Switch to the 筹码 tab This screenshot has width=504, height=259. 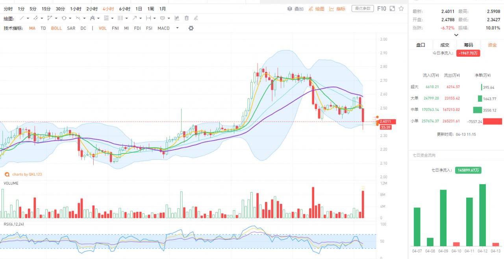click(x=468, y=45)
